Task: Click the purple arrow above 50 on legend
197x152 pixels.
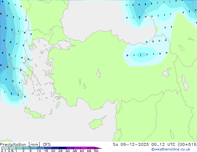Action: tap(98, 148)
